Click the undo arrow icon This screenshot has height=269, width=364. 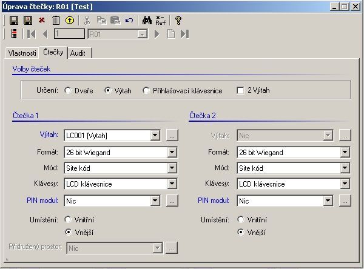tap(129, 20)
